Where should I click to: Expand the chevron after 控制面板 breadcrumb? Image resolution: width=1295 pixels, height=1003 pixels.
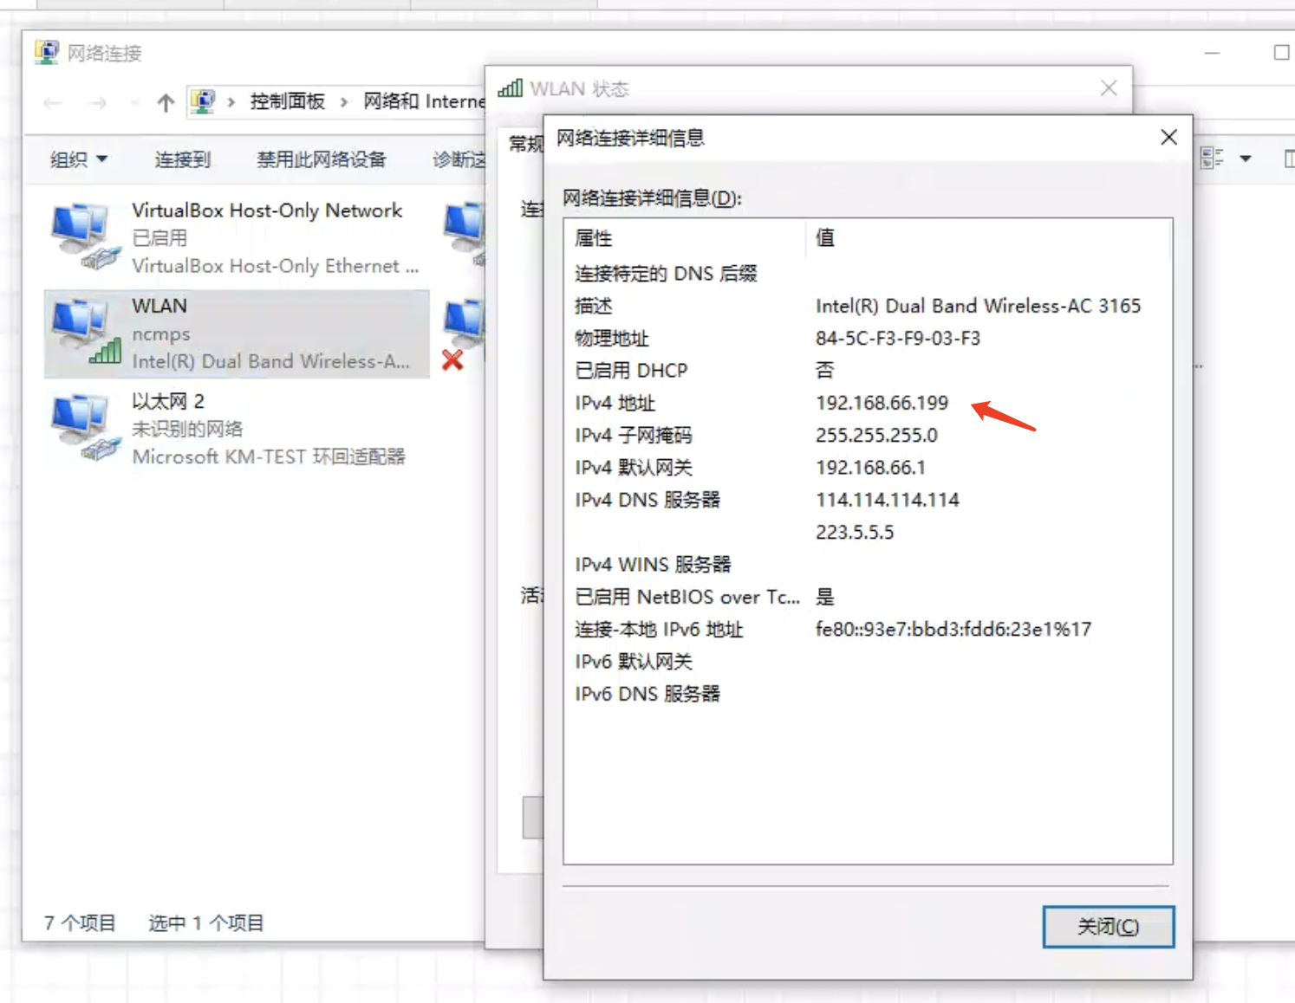coord(344,102)
